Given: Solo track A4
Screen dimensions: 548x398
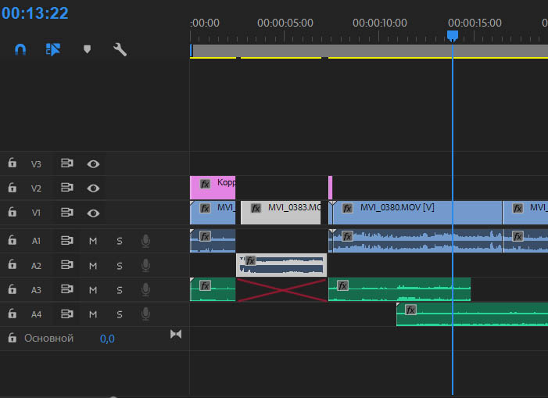Looking at the screenshot, I should pos(120,314).
